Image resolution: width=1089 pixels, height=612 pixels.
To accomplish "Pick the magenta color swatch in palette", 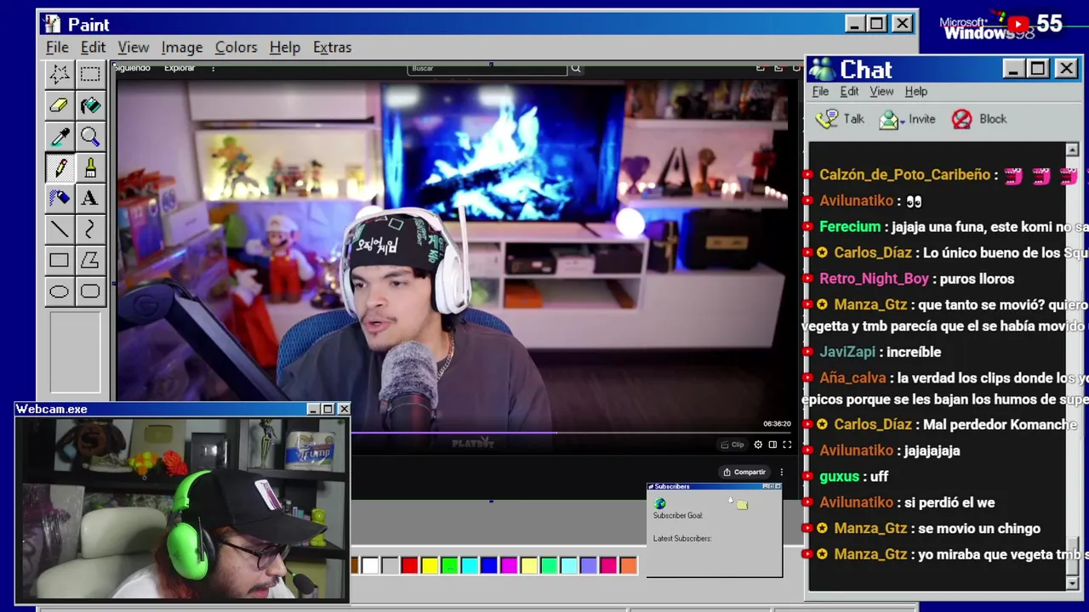I will point(509,565).
